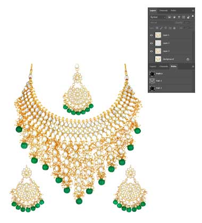The height and width of the screenshot is (223, 202).
Task: Click the shape layer filter icon
Action: [183, 17]
